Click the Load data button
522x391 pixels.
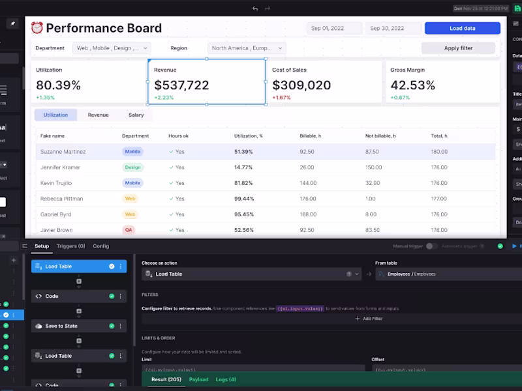click(463, 28)
